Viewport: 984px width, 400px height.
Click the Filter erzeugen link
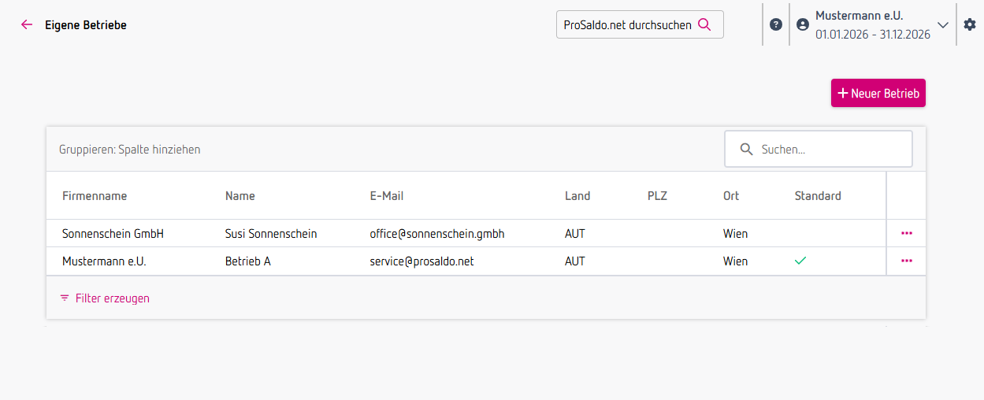pyautogui.click(x=112, y=298)
